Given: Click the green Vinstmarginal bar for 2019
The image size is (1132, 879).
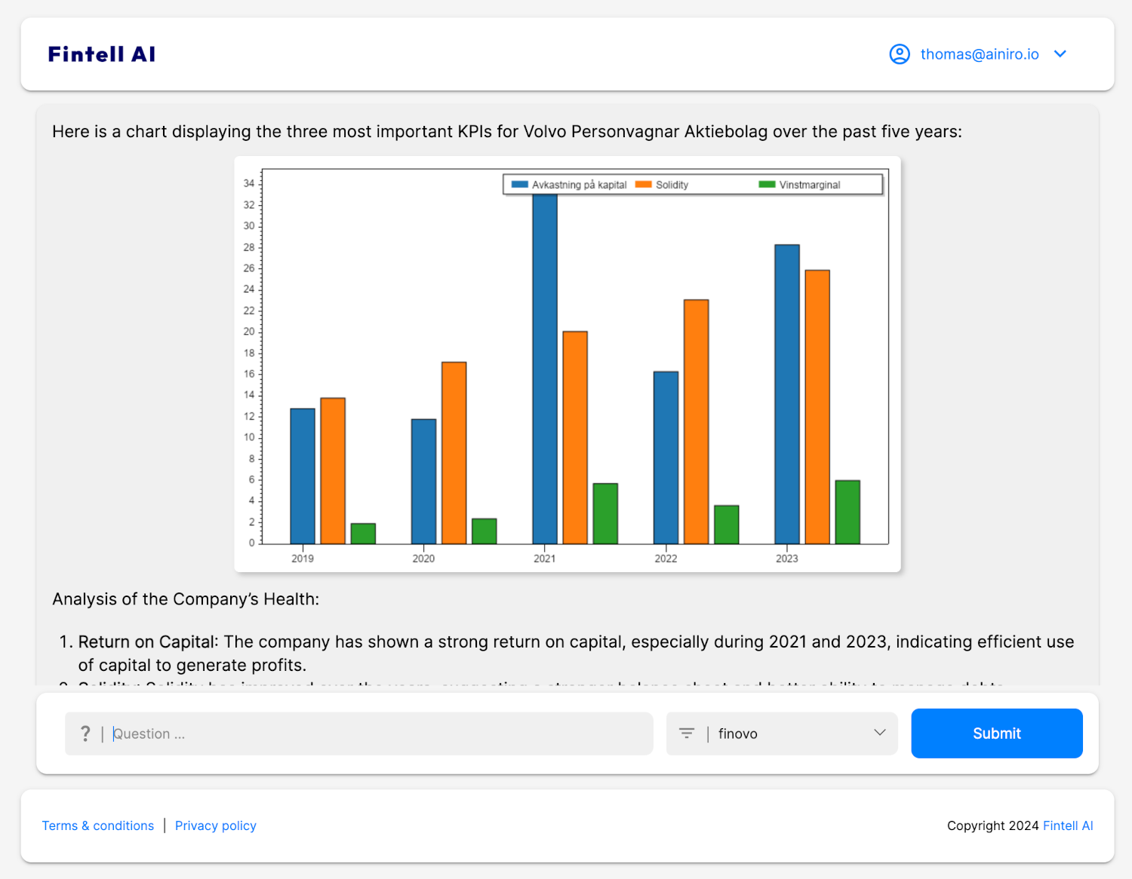Looking at the screenshot, I should 363,534.
